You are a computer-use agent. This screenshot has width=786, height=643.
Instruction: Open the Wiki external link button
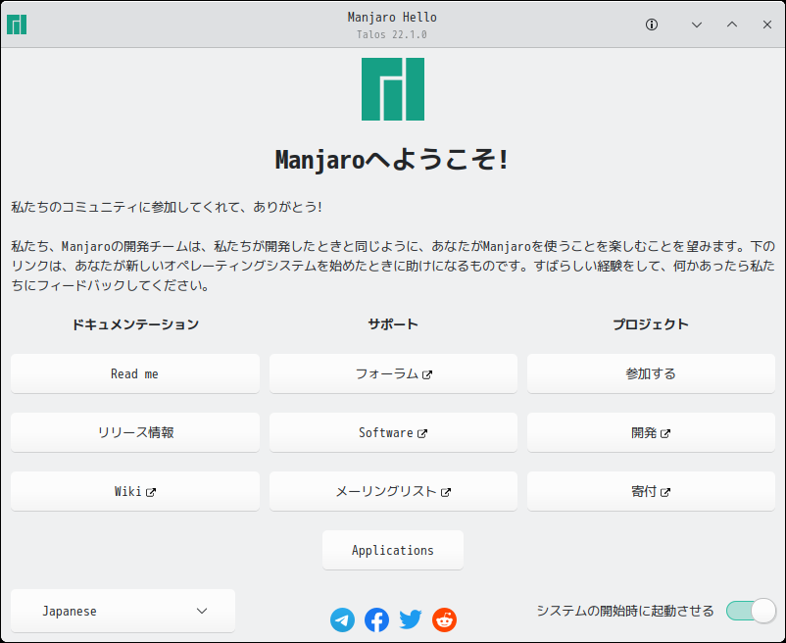[x=135, y=491]
